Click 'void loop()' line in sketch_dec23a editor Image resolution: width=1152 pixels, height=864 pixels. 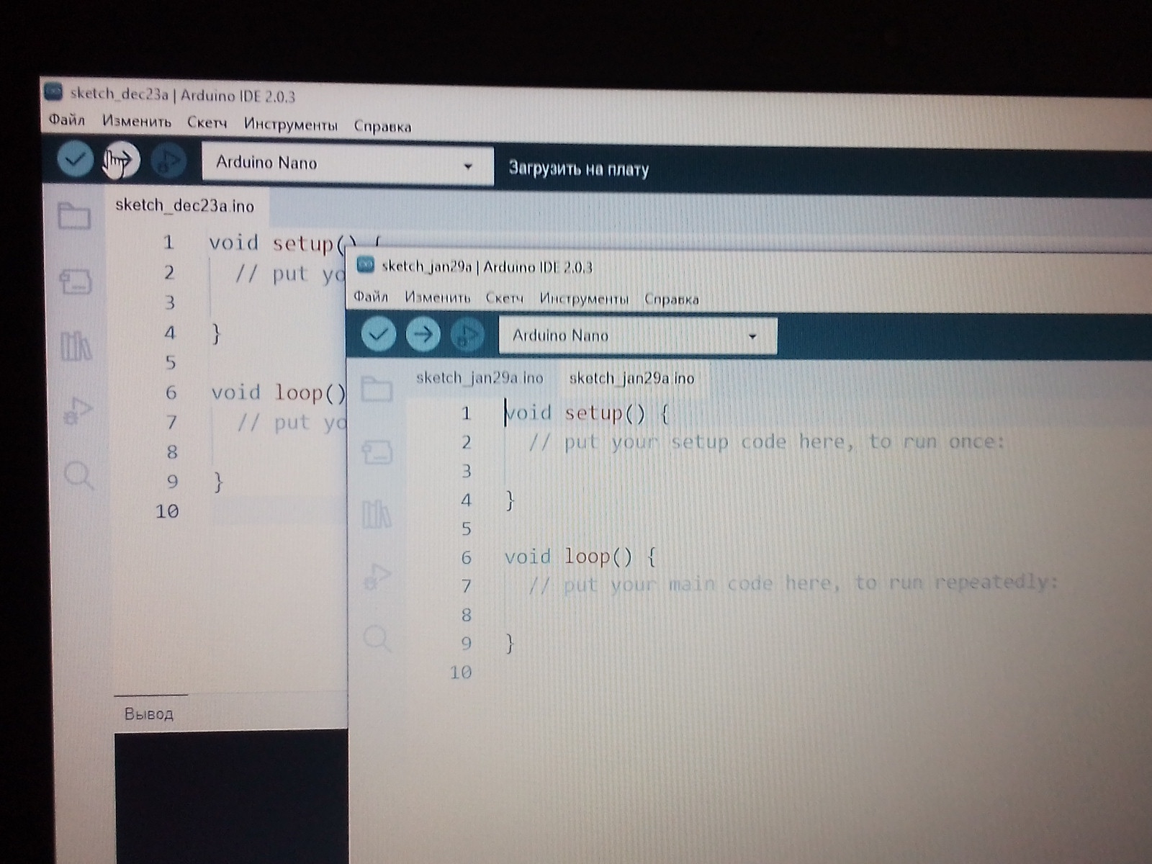[x=279, y=393]
